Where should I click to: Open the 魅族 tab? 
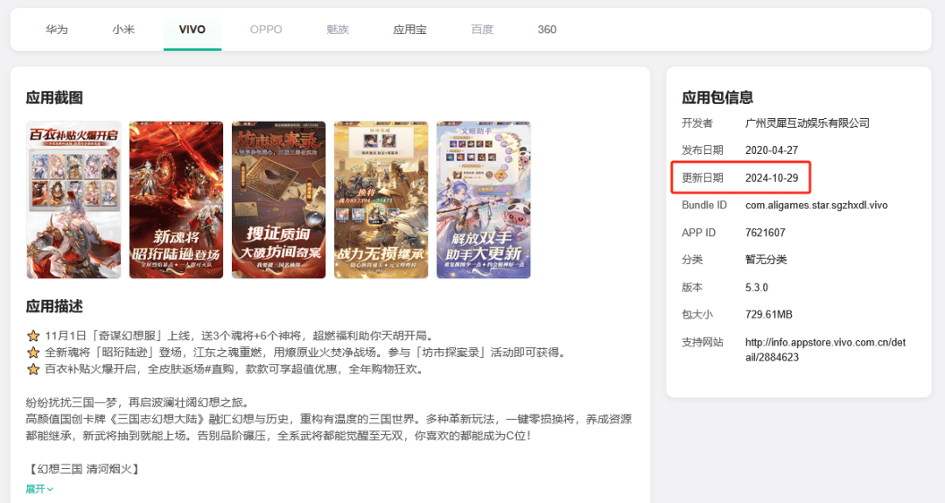pos(338,30)
